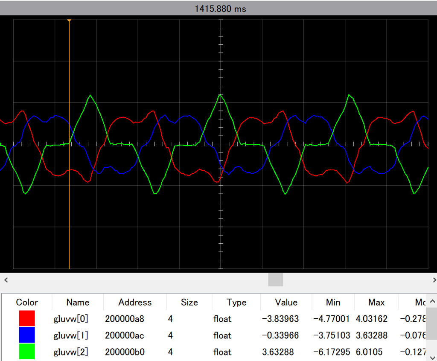
Task: Sort by the Value column header
Action: (286, 302)
